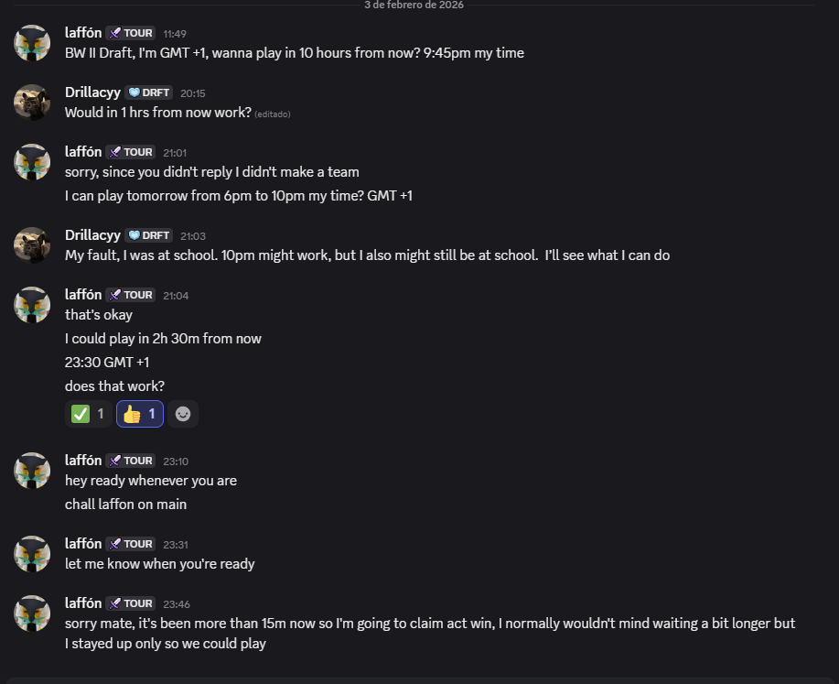Click the "(editado)" label on Drillacyy's message

[x=273, y=114]
